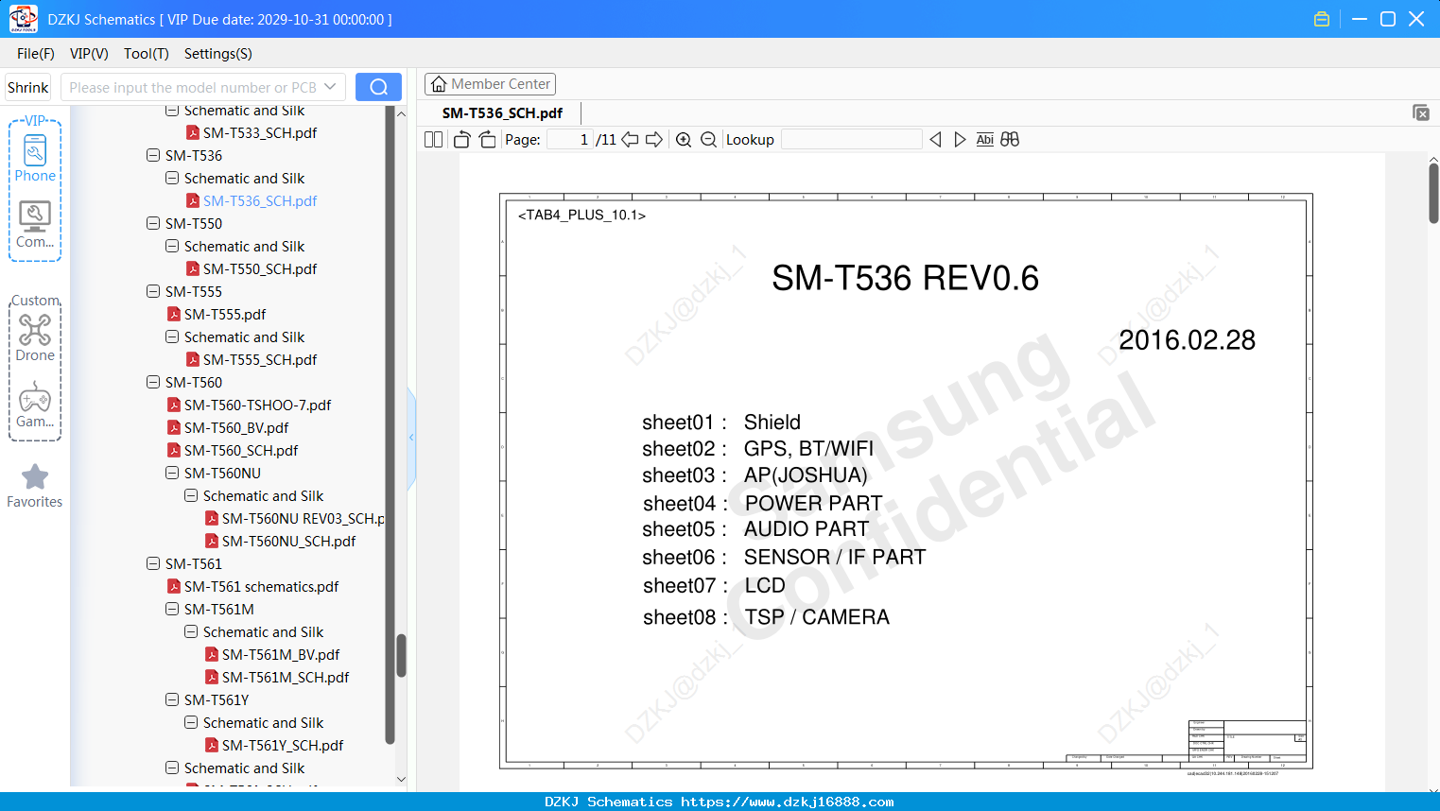Zoom out of the schematic
The width and height of the screenshot is (1440, 811).
click(x=708, y=140)
